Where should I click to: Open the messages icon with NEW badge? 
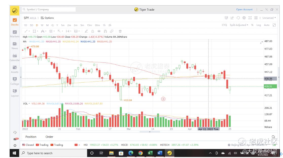[x=15, y=139]
